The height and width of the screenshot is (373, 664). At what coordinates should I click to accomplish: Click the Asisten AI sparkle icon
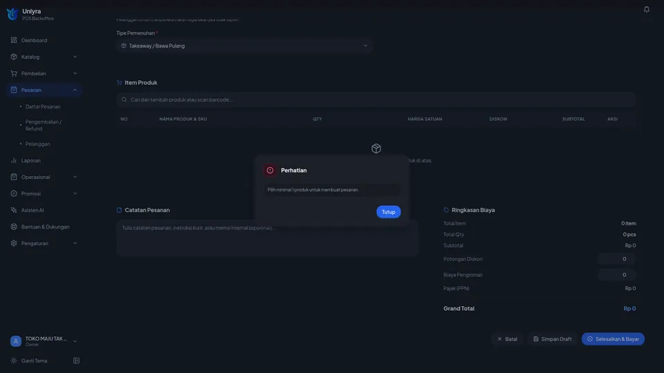pyautogui.click(x=14, y=210)
